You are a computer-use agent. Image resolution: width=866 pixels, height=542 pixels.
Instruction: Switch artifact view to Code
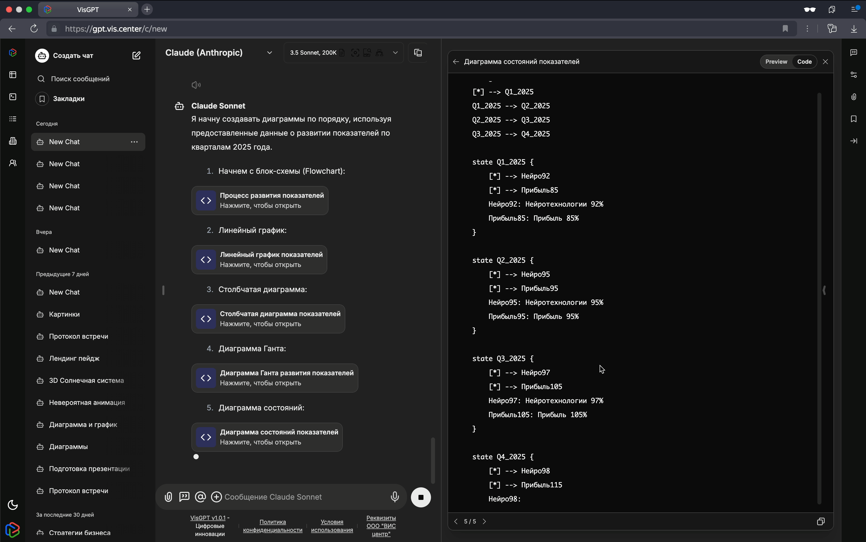click(804, 62)
